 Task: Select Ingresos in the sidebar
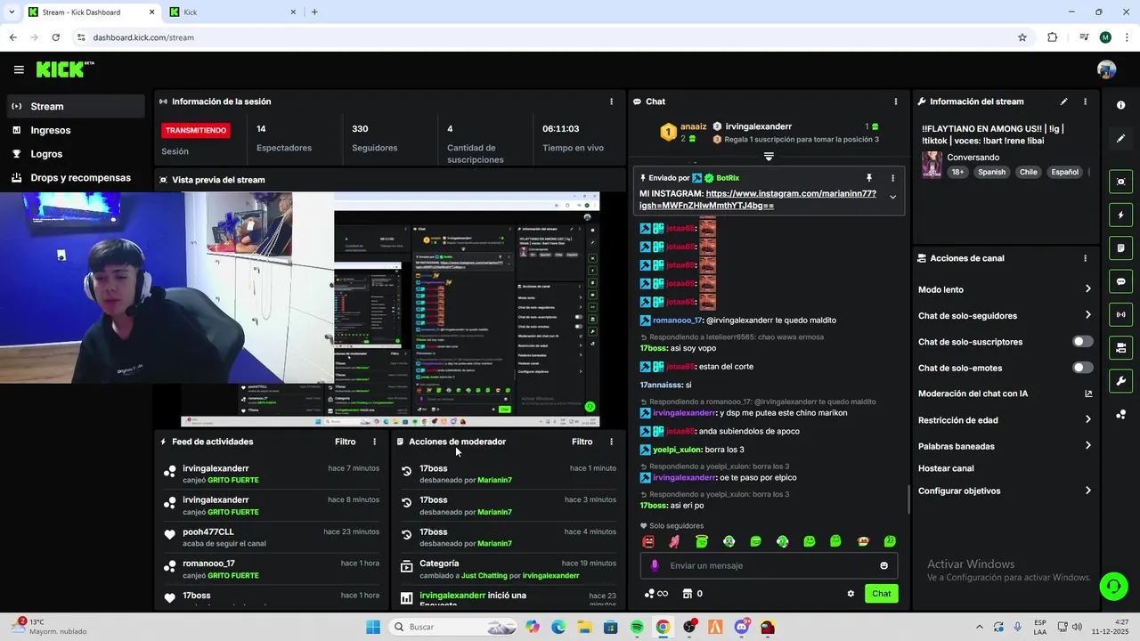coord(75,130)
